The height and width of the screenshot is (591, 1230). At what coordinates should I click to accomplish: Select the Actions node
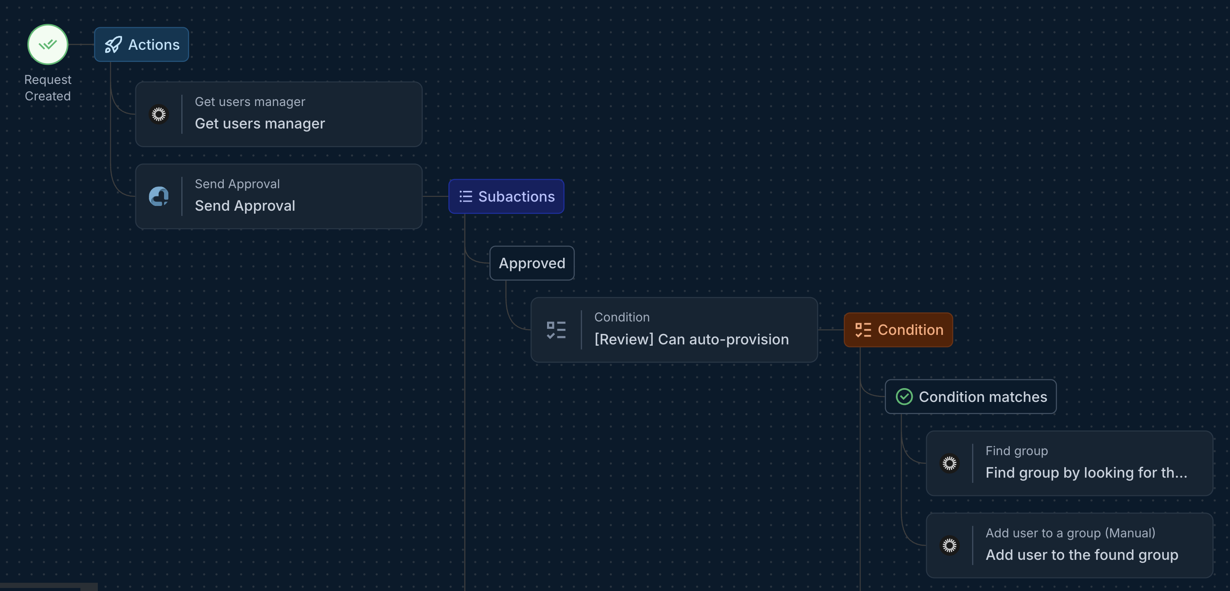pyautogui.click(x=142, y=45)
